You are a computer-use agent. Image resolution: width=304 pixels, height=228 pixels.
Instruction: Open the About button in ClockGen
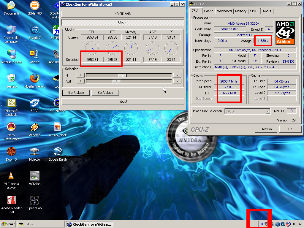coord(123,102)
